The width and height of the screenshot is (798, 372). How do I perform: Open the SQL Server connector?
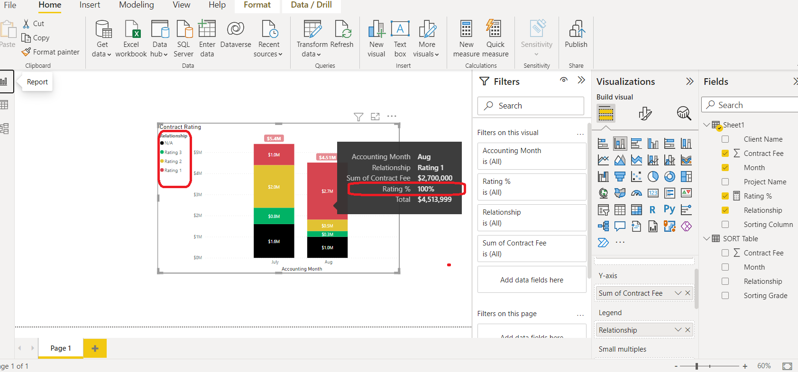coord(183,39)
